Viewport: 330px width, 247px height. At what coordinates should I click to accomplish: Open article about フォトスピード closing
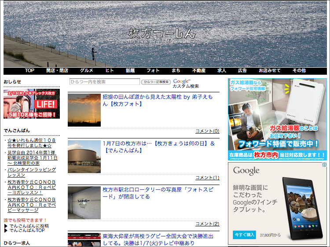coord(158,193)
